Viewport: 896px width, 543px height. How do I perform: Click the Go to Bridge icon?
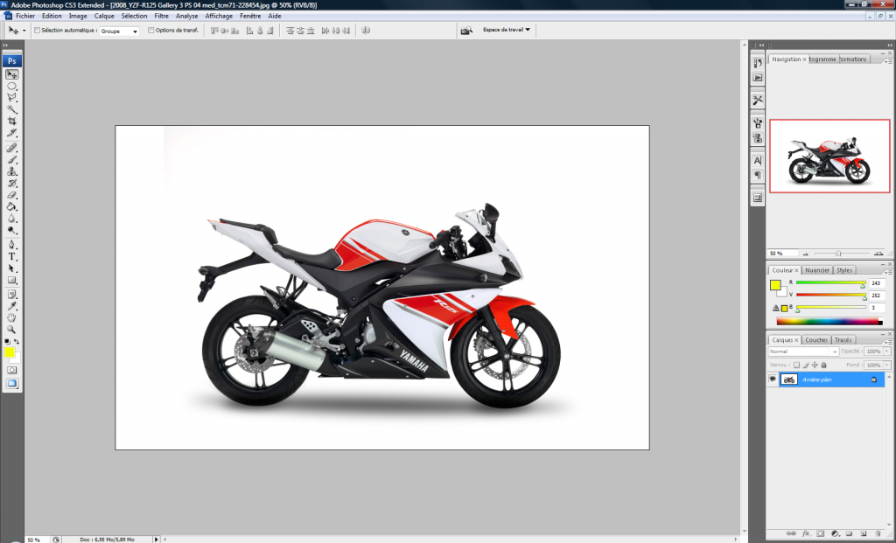[466, 31]
